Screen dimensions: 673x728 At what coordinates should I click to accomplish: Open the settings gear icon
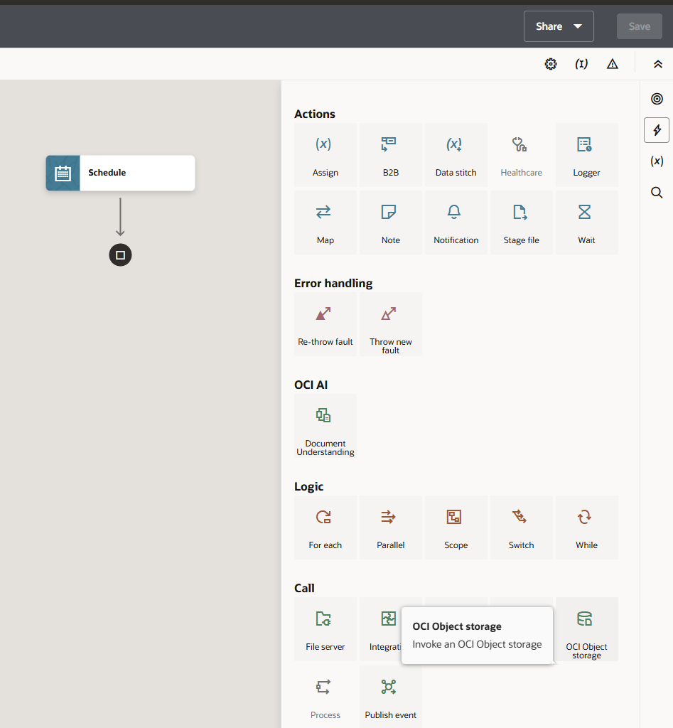pos(551,64)
